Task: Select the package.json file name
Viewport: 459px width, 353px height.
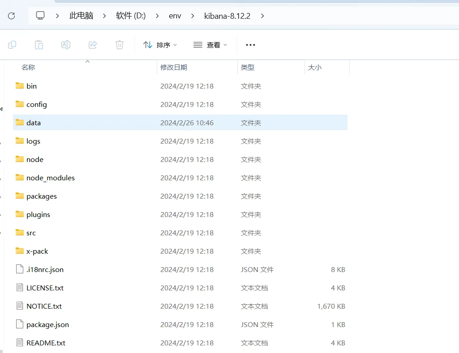Action: point(47,325)
